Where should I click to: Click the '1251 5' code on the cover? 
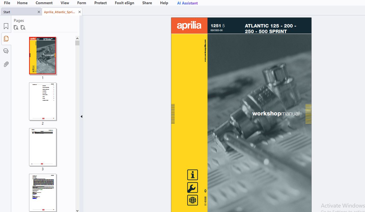218,26
